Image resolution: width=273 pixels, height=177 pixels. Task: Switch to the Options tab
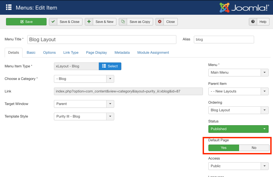pyautogui.click(x=49, y=53)
